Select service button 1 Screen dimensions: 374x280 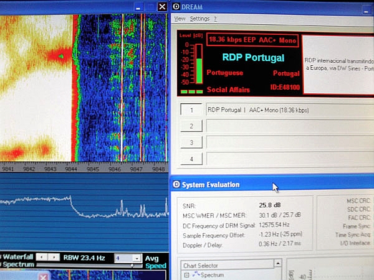pyautogui.click(x=191, y=110)
